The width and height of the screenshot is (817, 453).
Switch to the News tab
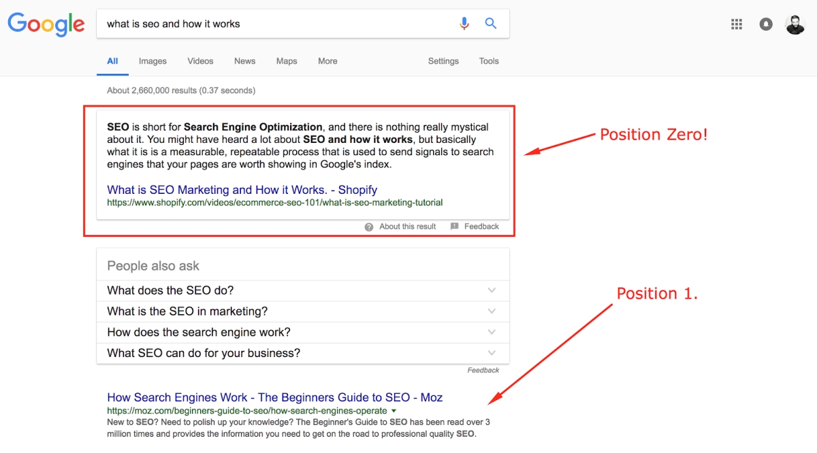pos(244,61)
